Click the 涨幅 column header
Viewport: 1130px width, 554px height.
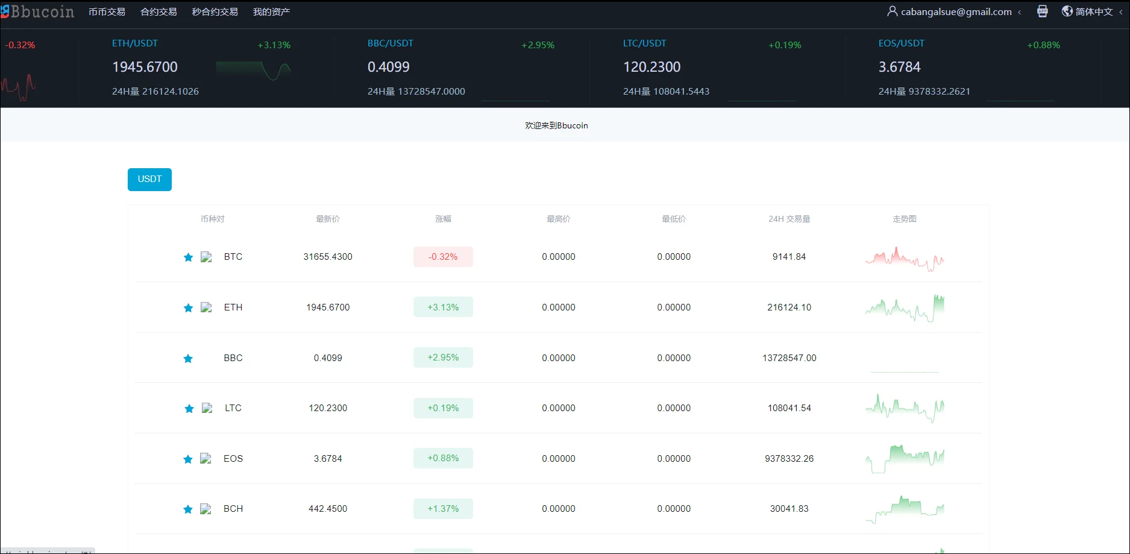(x=443, y=219)
